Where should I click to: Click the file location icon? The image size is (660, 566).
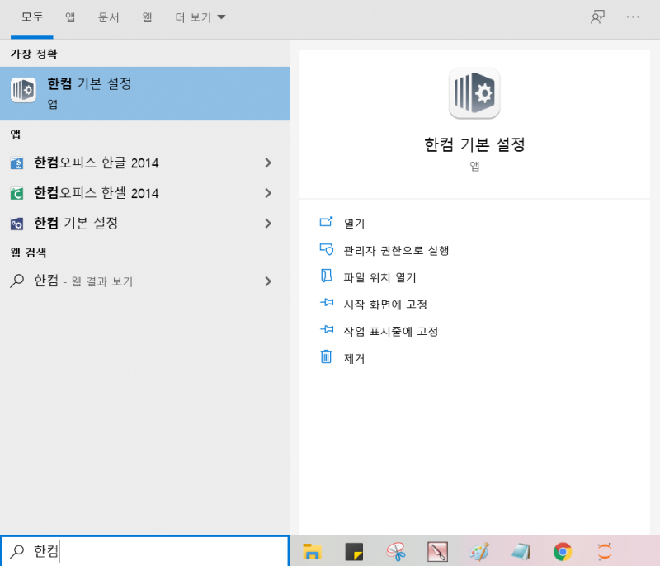click(326, 276)
